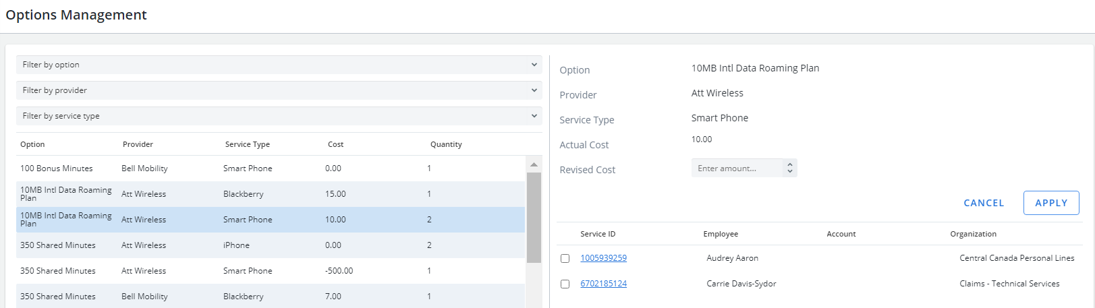1095x308 pixels.
Task: Select 350 Shared Minutes iPhone row
Action: pyautogui.click(x=271, y=245)
